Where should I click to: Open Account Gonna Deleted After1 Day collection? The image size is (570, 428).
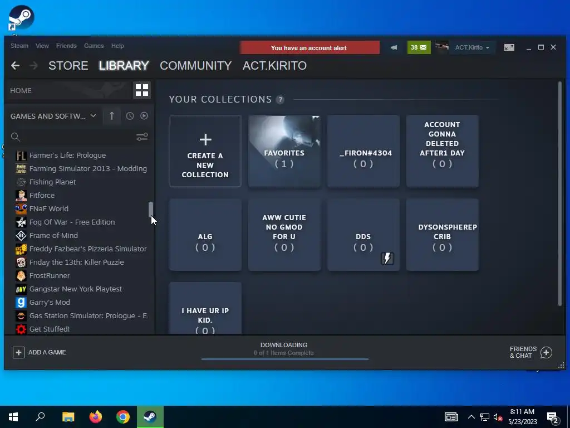pyautogui.click(x=442, y=151)
